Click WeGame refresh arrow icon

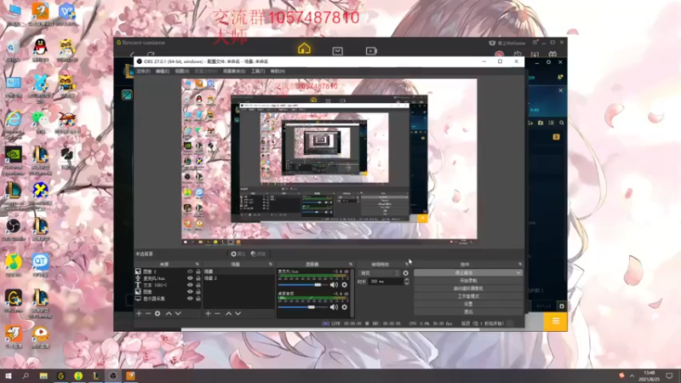151,54
